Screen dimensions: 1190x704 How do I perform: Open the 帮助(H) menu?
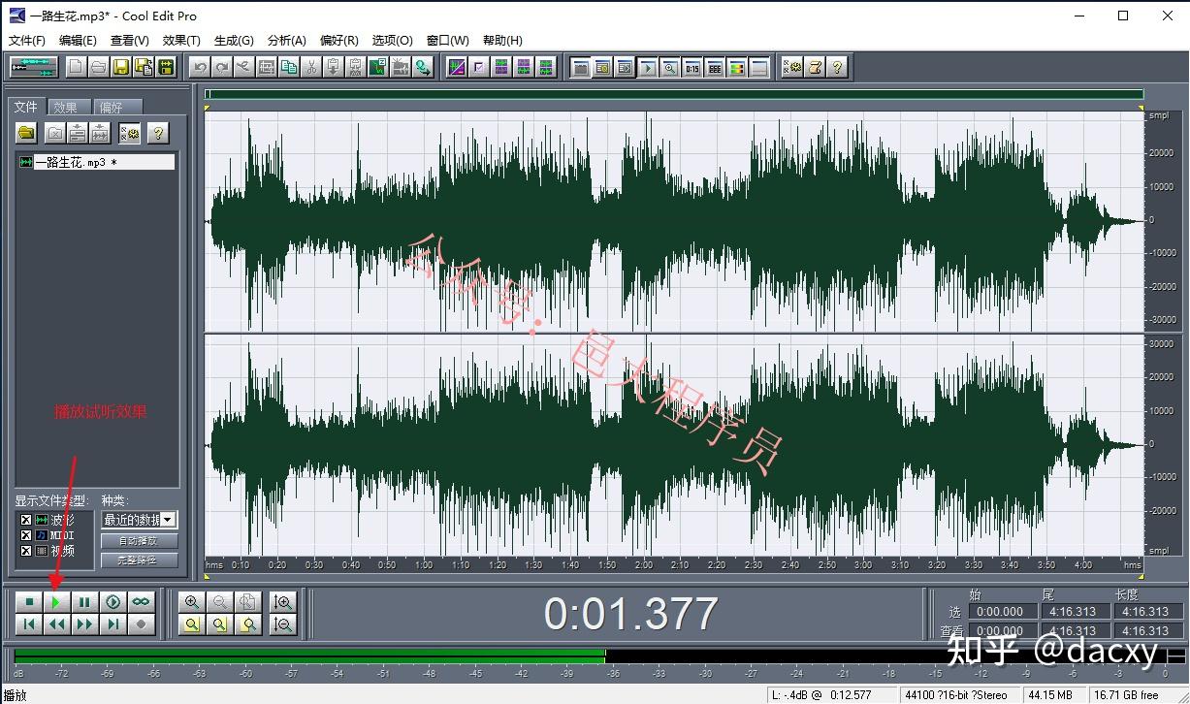(501, 40)
